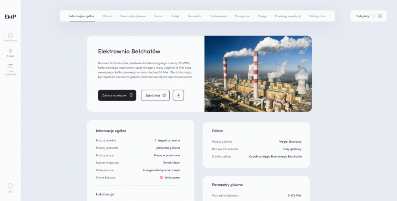Click the Rodzaj jednostki label
The width and height of the screenshot is (397, 201).
(x=107, y=148)
